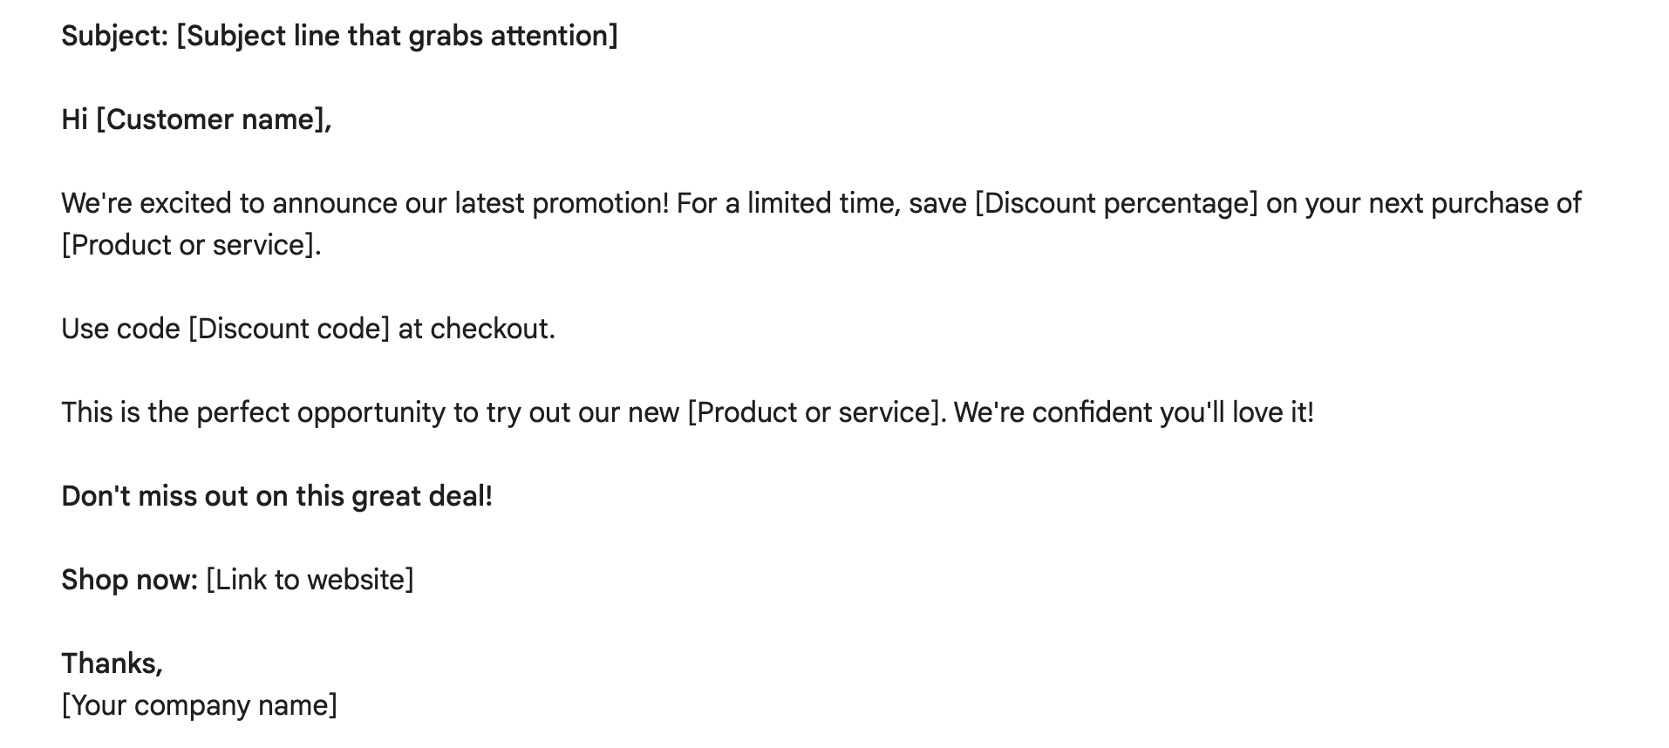This screenshot has height=748, width=1669.
Task: Click 'at checkout.' text
Action: [476, 329]
